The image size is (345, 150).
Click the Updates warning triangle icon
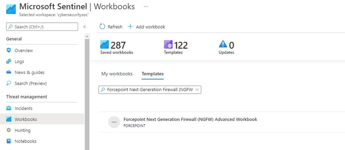click(x=223, y=44)
